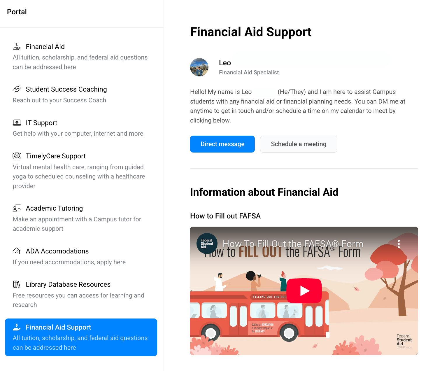435x371 pixels.
Task: Click the video title "How To Fill Out the FAFSA Form"
Action: (293, 244)
